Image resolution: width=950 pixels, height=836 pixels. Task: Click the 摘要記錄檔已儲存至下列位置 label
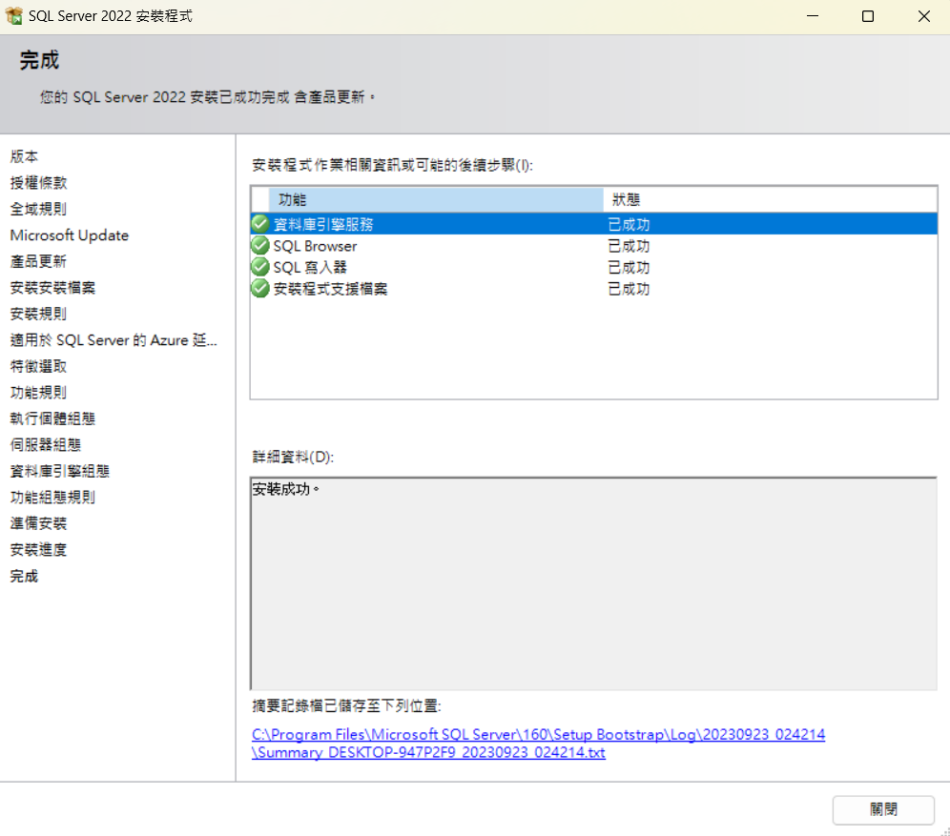(347, 705)
